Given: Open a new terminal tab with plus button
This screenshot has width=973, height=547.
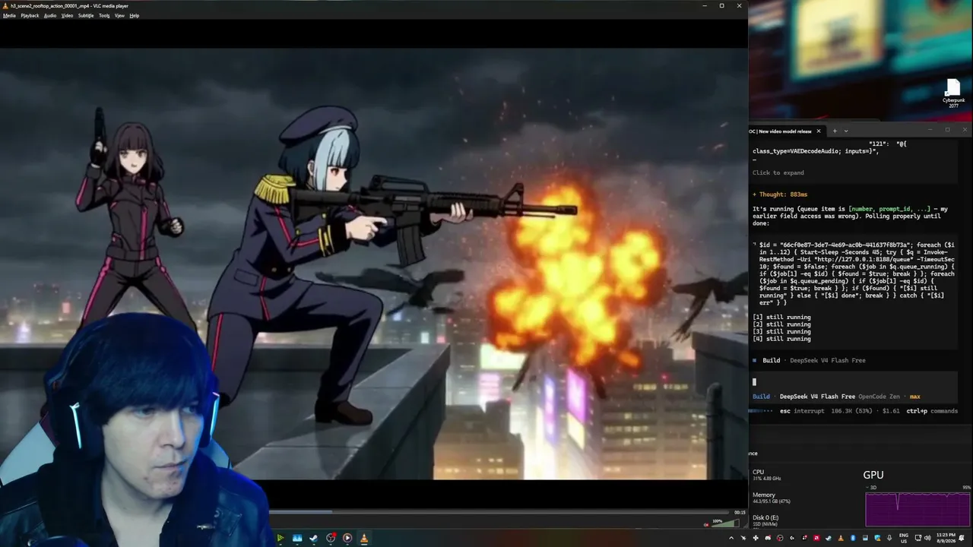Looking at the screenshot, I should coord(835,131).
